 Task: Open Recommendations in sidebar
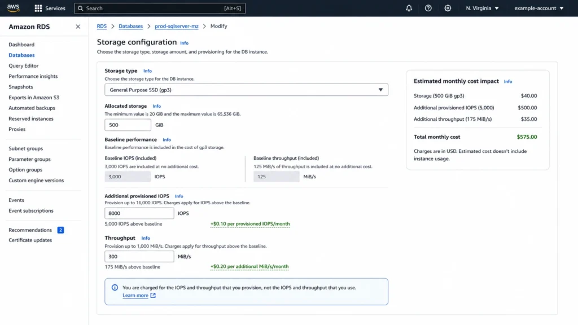(30, 230)
